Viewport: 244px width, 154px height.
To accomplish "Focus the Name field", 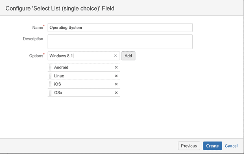I will click(120, 28).
